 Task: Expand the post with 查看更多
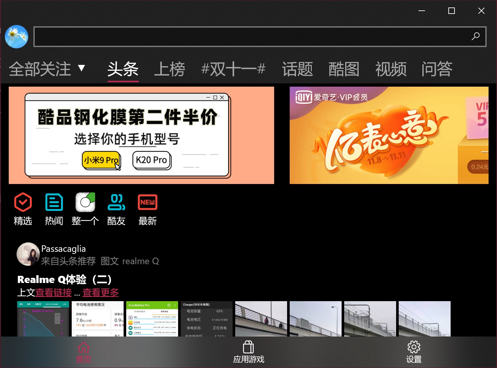tap(101, 292)
